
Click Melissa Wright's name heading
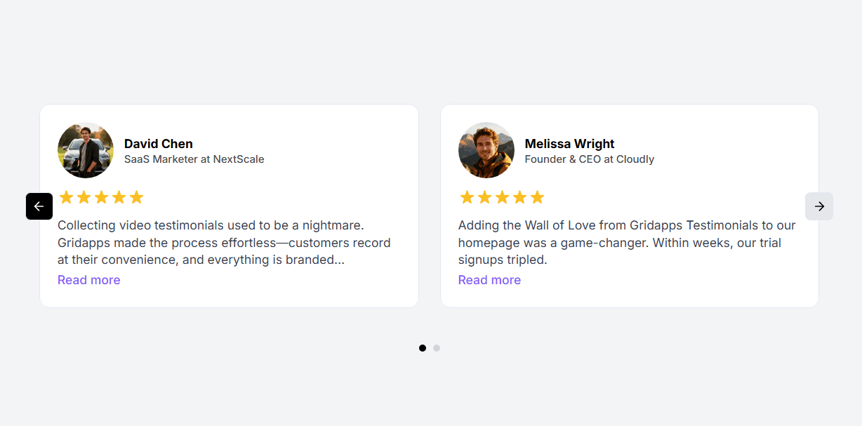(569, 143)
